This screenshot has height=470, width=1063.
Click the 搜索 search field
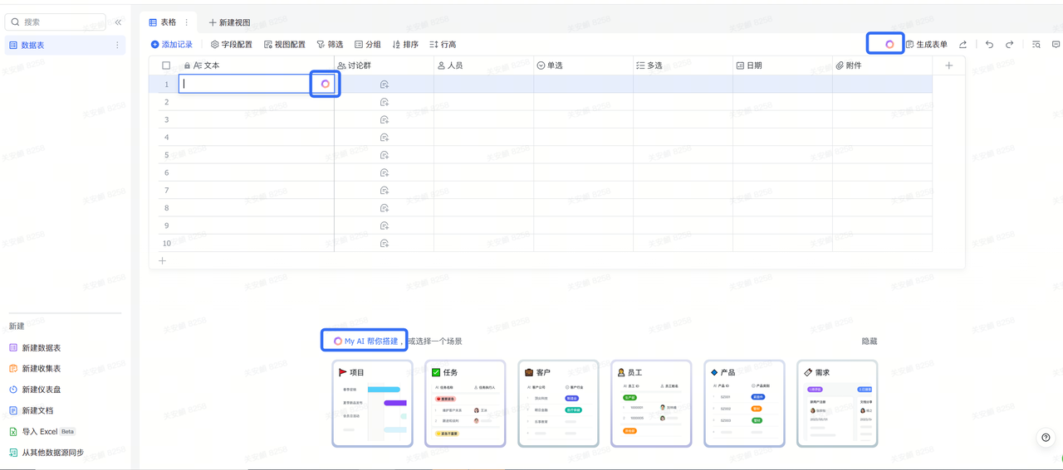coord(56,22)
